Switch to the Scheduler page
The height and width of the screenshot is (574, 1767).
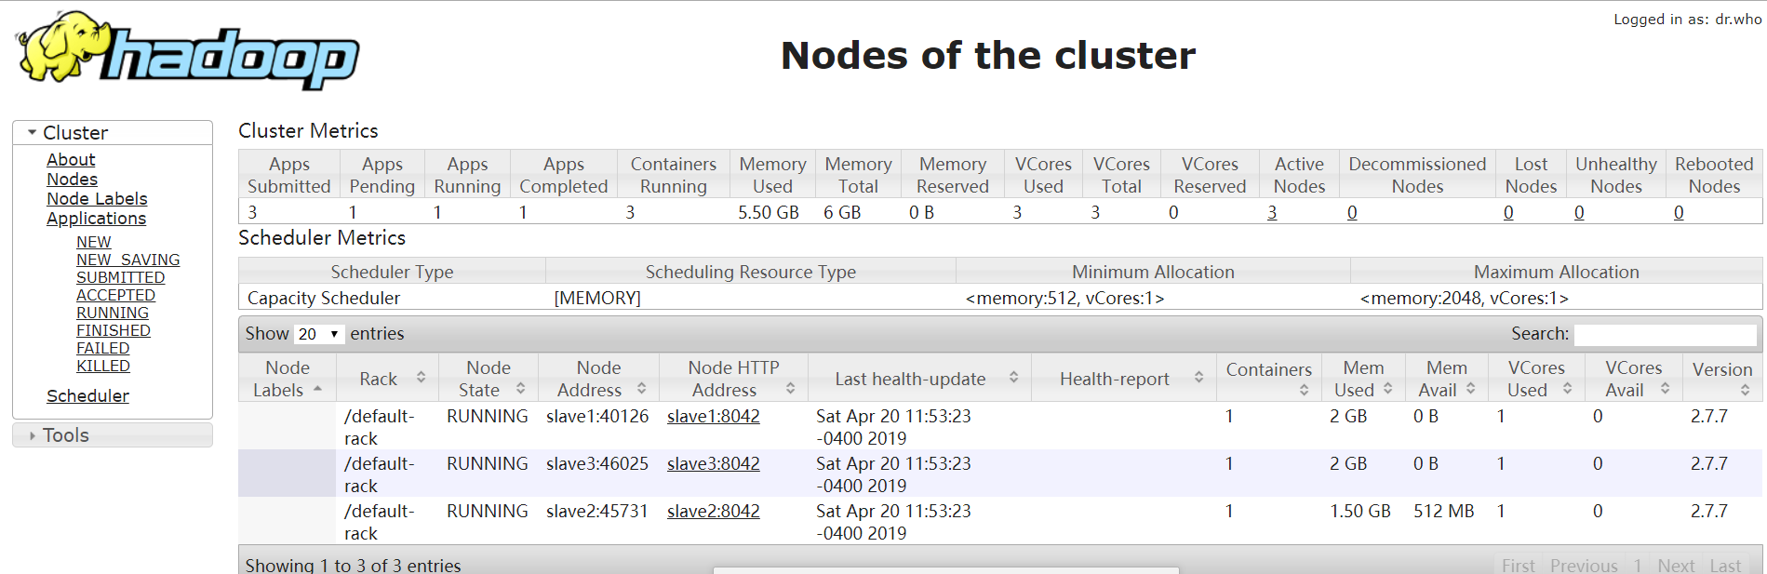[x=87, y=395]
